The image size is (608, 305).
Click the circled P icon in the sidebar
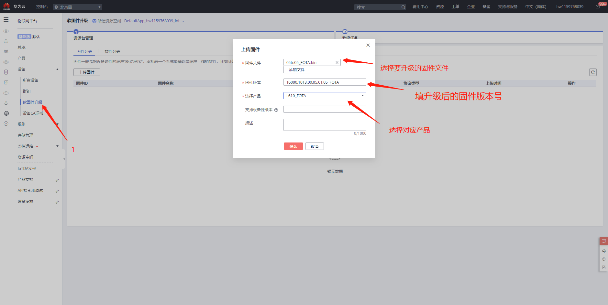(6, 124)
